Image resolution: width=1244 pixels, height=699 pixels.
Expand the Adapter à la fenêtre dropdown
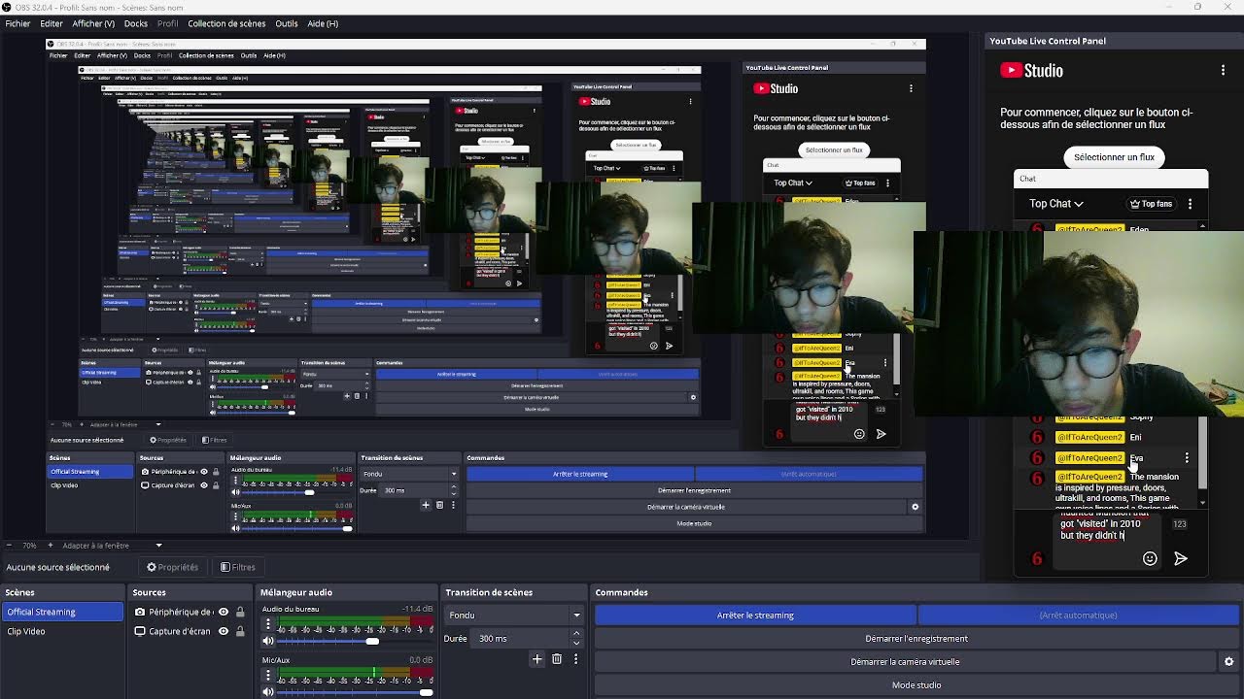[x=158, y=546]
